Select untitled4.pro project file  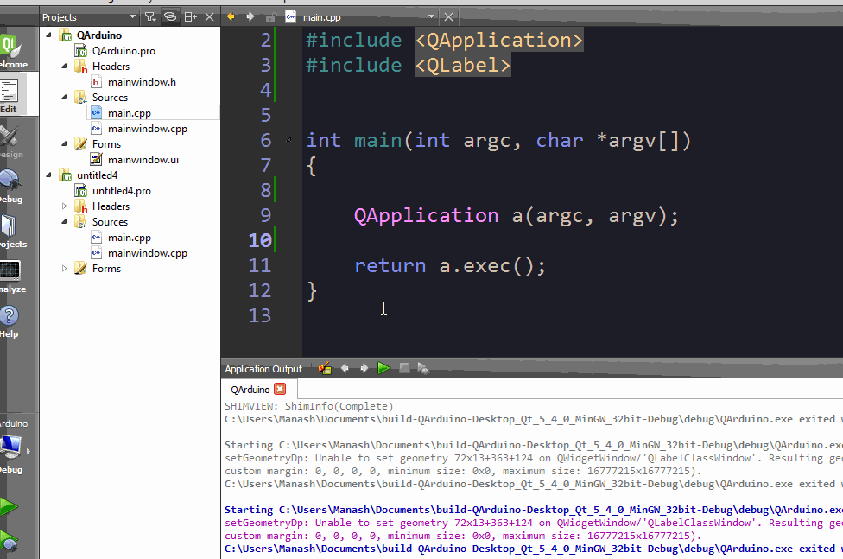click(121, 191)
